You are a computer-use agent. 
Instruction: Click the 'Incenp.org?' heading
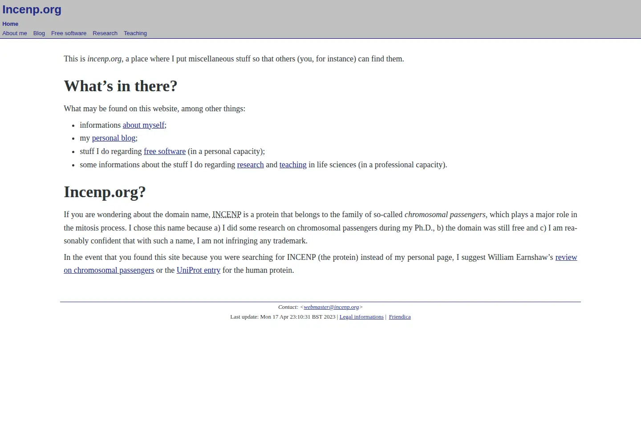pyautogui.click(x=105, y=192)
